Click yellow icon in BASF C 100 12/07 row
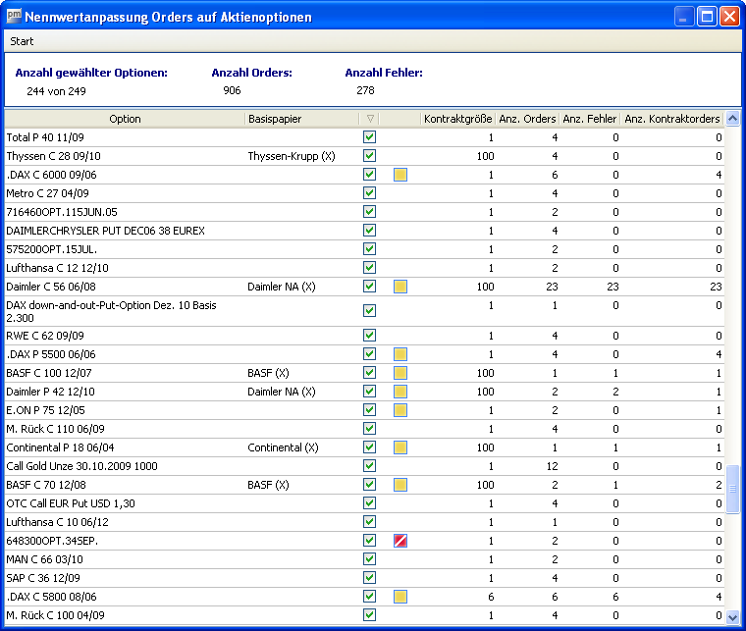This screenshot has width=746, height=631. click(400, 373)
